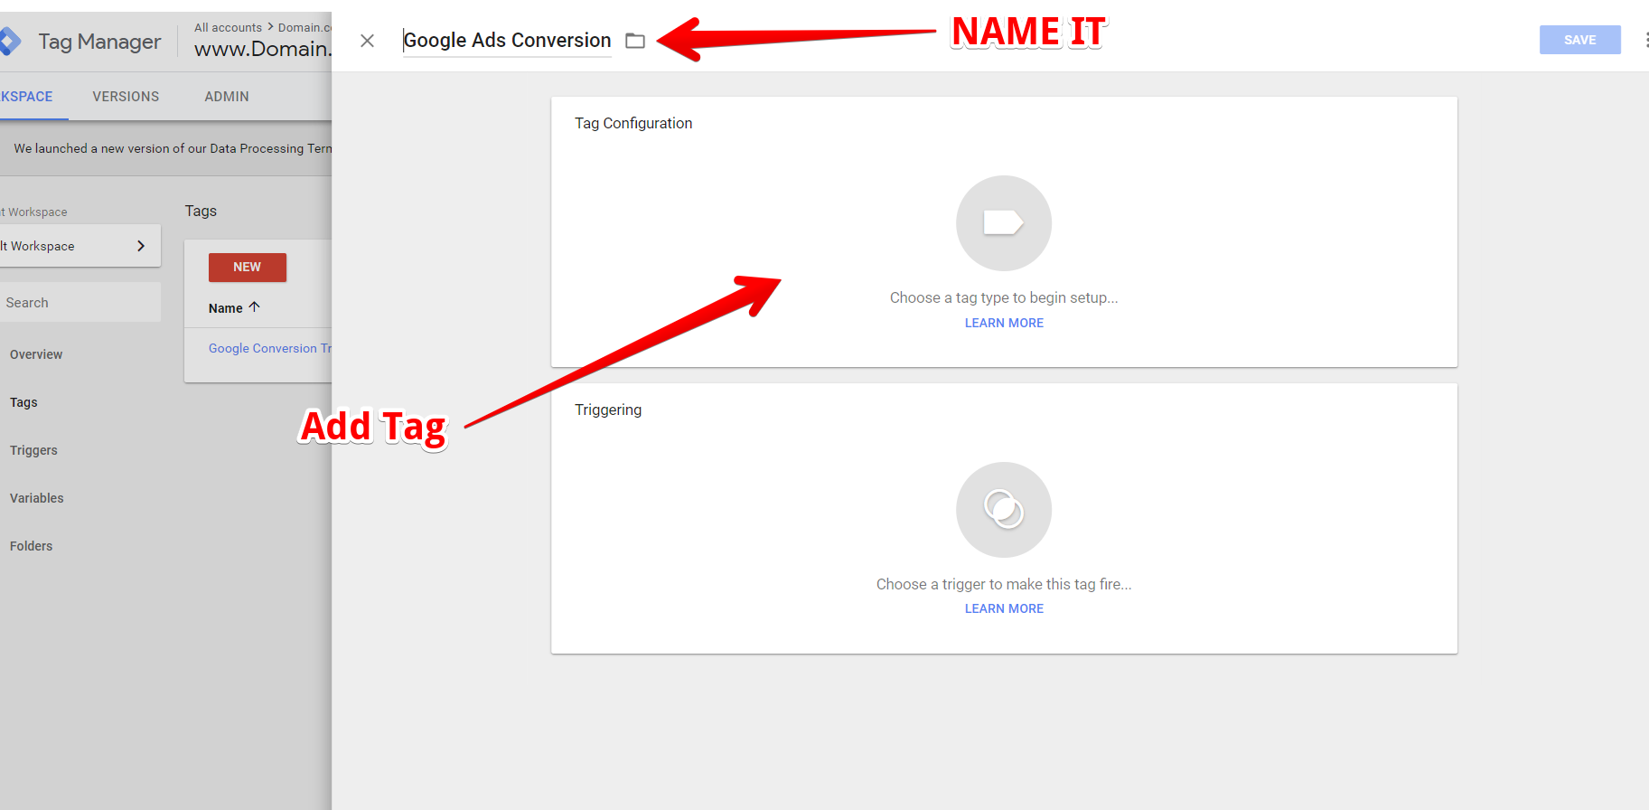The height and width of the screenshot is (810, 1649).
Task: Open Folders in the sidebar
Action: coord(32,546)
